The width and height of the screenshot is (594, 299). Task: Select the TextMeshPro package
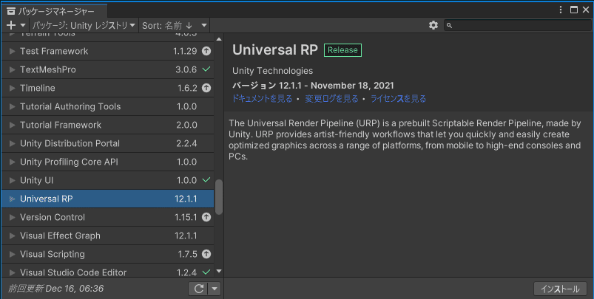108,69
